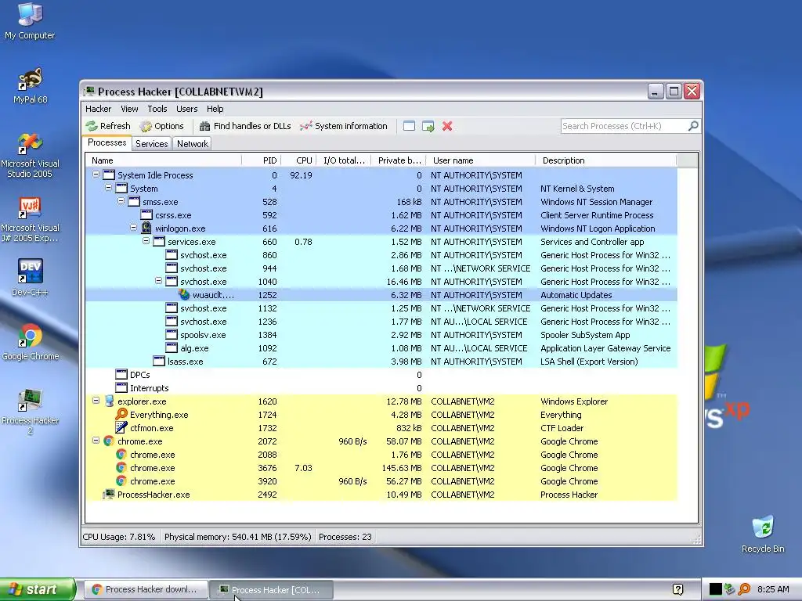
Task: Click chrome.exe PID 3676 icon
Action: [x=121, y=468]
